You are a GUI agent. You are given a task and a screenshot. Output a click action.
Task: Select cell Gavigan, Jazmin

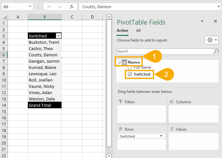45,61
